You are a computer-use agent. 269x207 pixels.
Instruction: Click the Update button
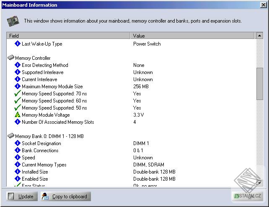tap(22, 196)
